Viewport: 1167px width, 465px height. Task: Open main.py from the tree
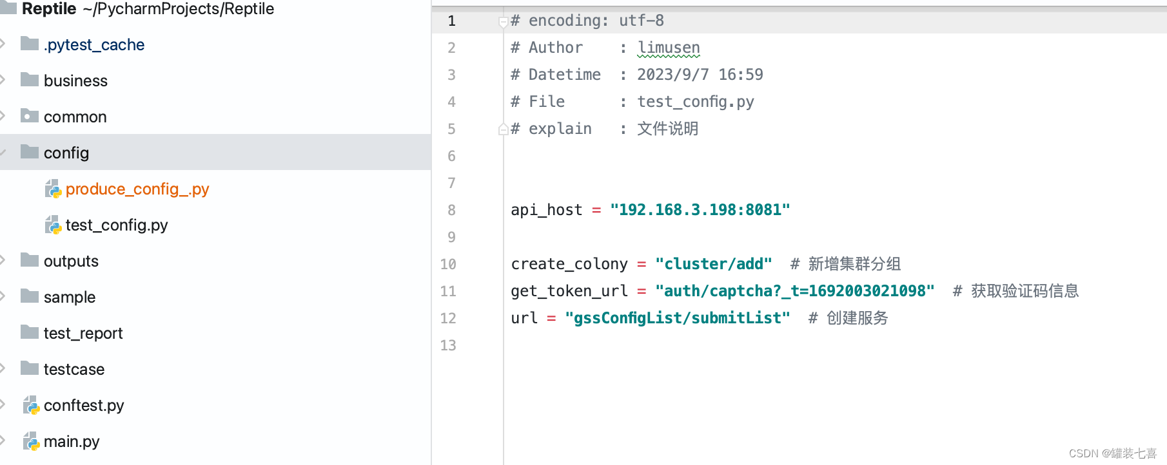[72, 441]
